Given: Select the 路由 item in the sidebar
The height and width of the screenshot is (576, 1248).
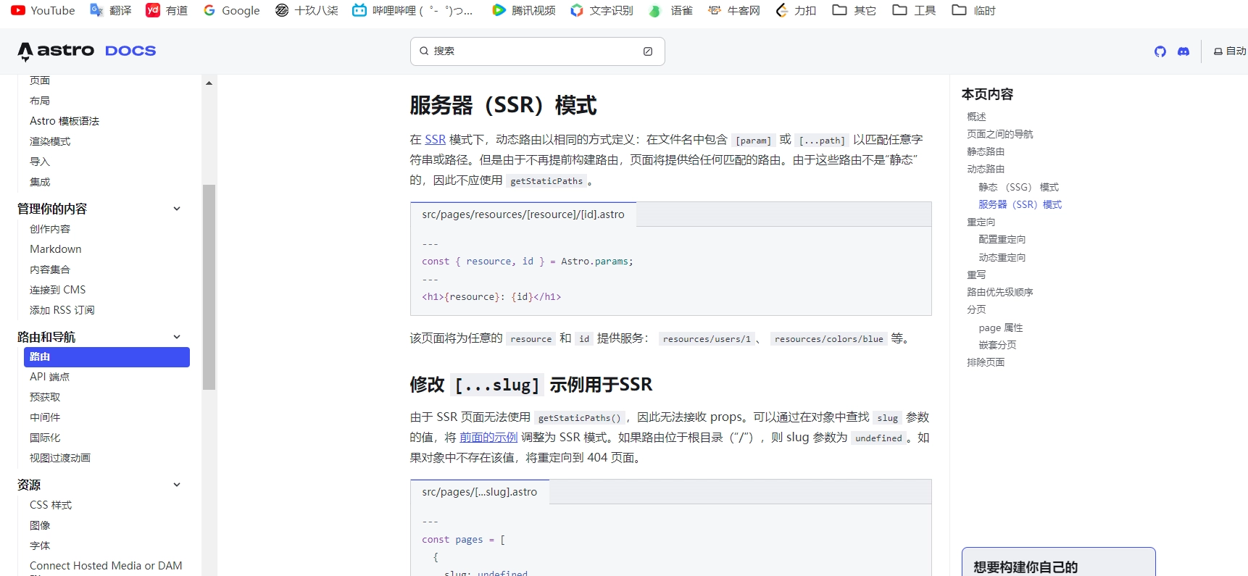Looking at the screenshot, I should coord(107,356).
